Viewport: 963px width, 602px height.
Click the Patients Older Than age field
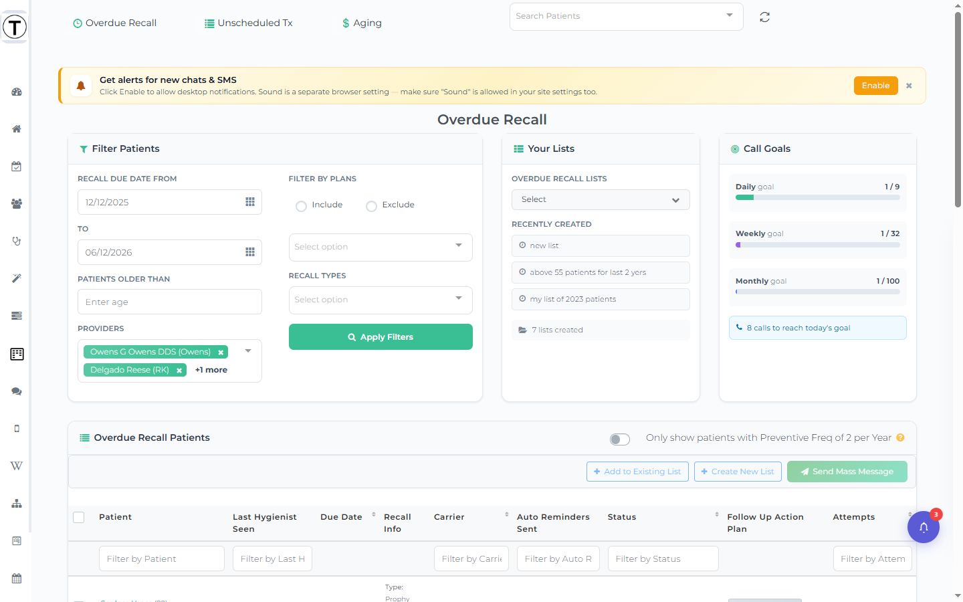170,302
